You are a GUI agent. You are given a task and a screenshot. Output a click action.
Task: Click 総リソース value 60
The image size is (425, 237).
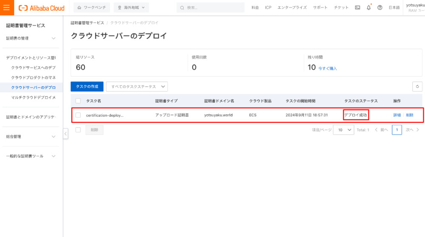tap(80, 67)
